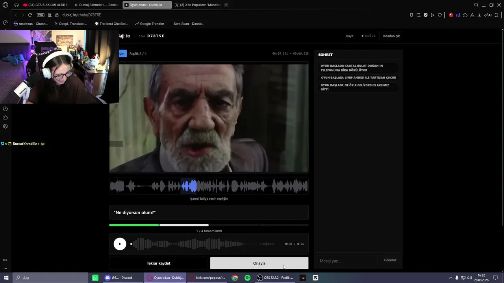This screenshot has width=504, height=283.
Task: Open the sidebar extensions cube icon
Action: pos(6,118)
